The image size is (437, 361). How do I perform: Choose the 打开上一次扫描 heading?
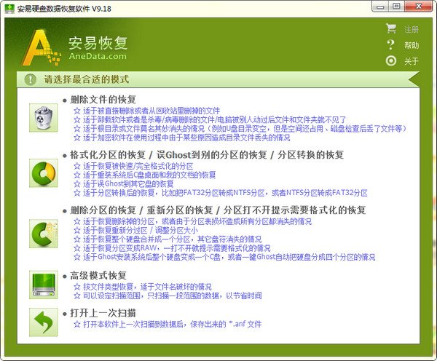point(103,313)
